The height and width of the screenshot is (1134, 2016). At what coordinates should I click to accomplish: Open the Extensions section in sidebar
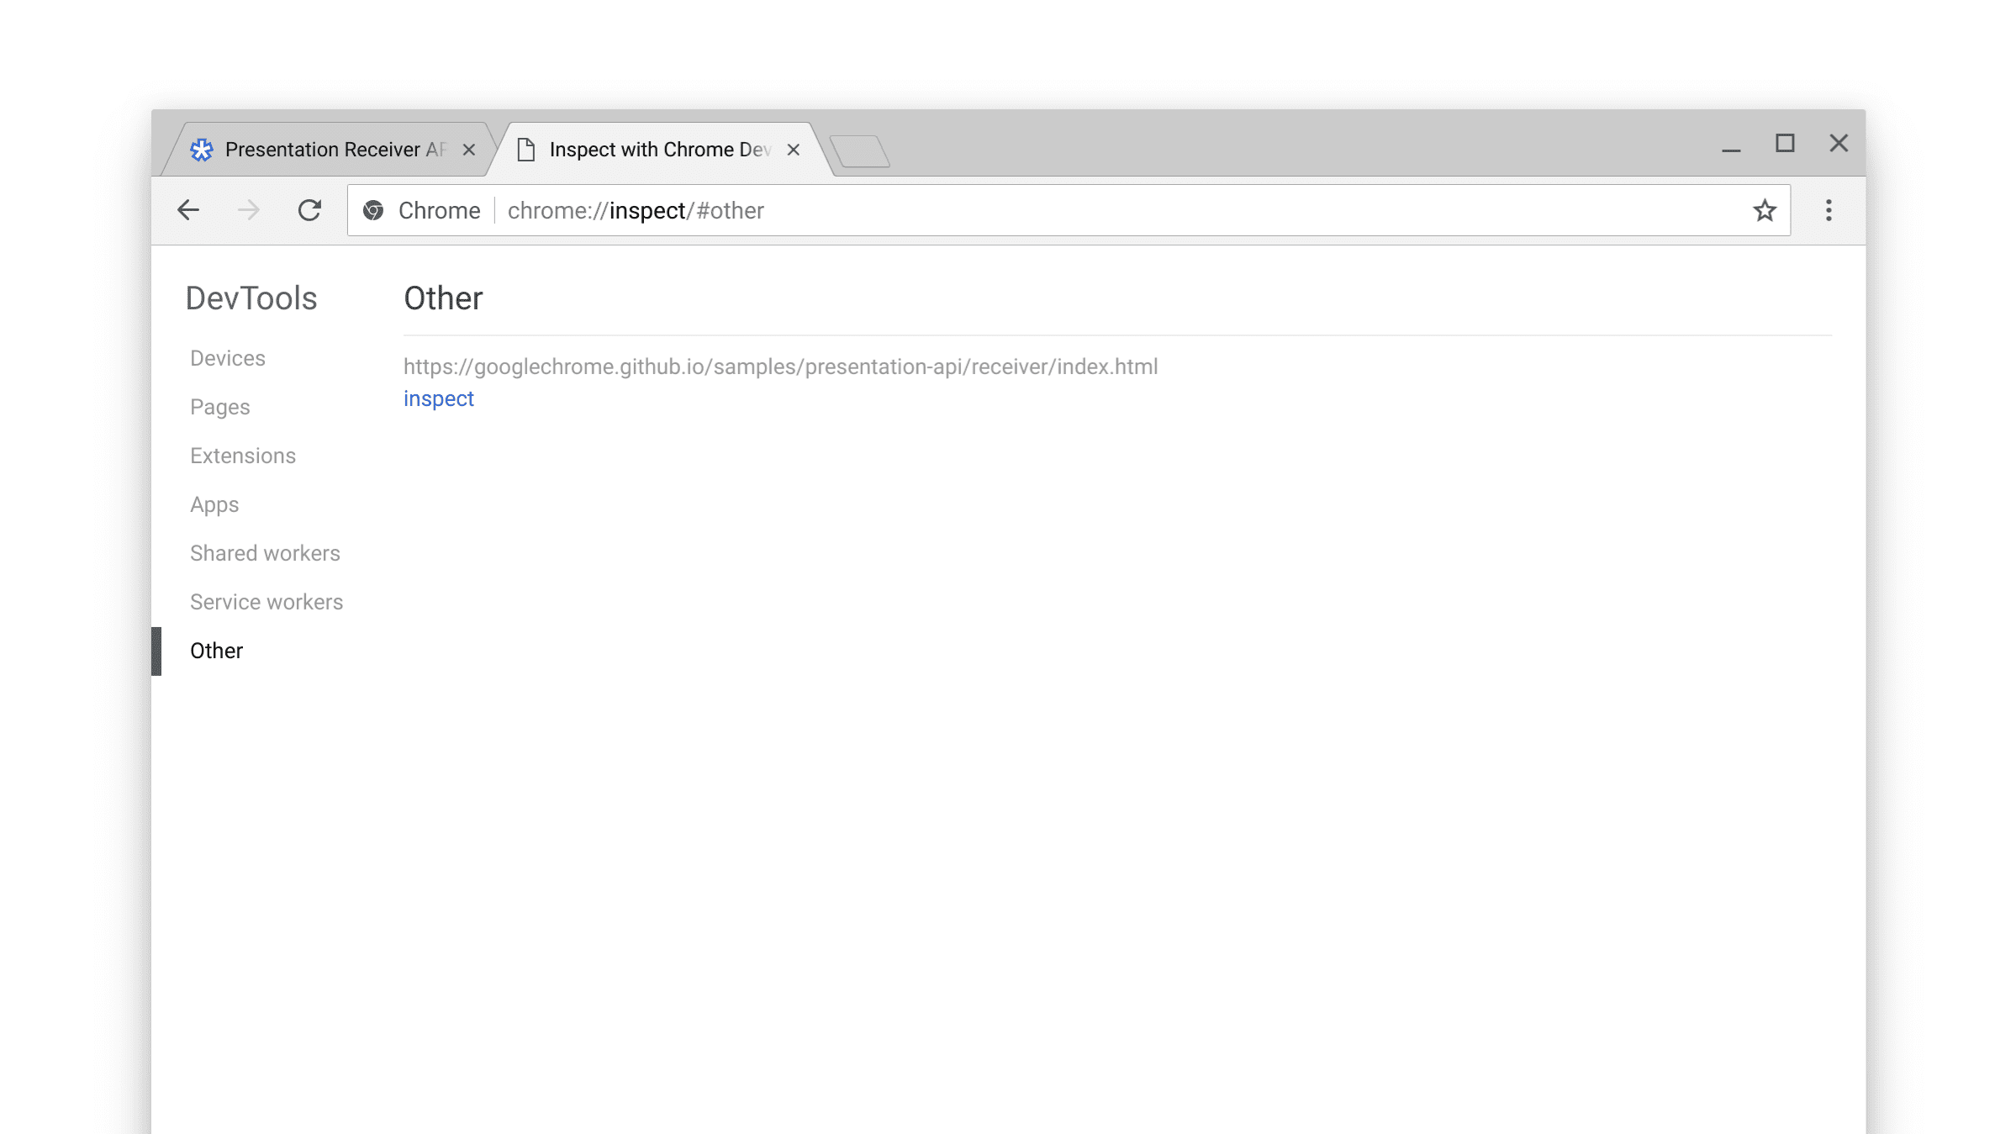(x=242, y=456)
